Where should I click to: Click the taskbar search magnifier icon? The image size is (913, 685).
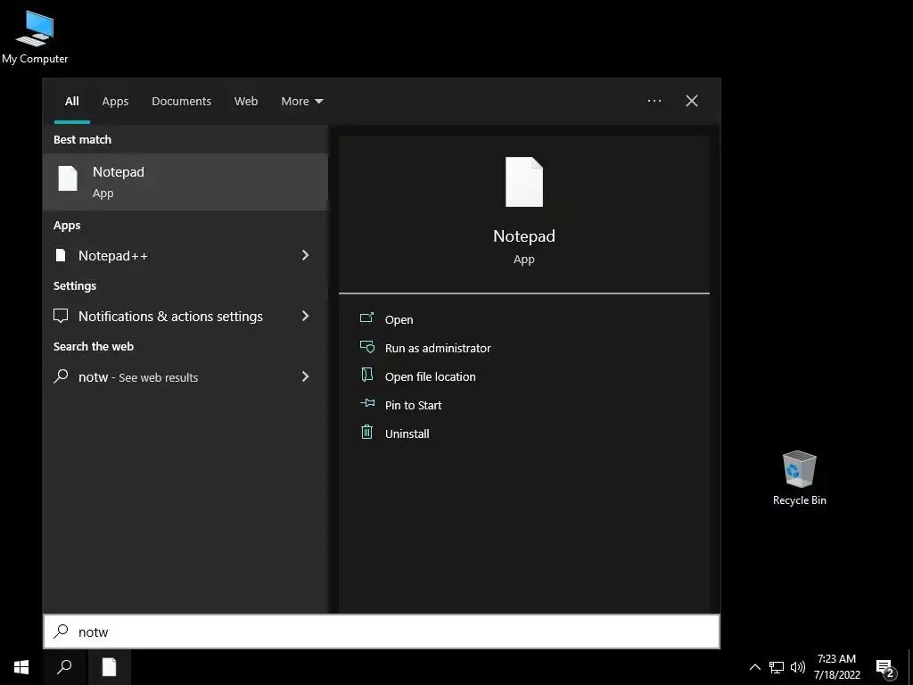64,667
